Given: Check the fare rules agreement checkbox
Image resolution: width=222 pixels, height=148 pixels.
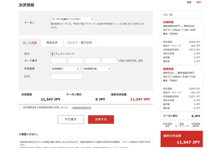Looking at the screenshot, I should [20, 108].
